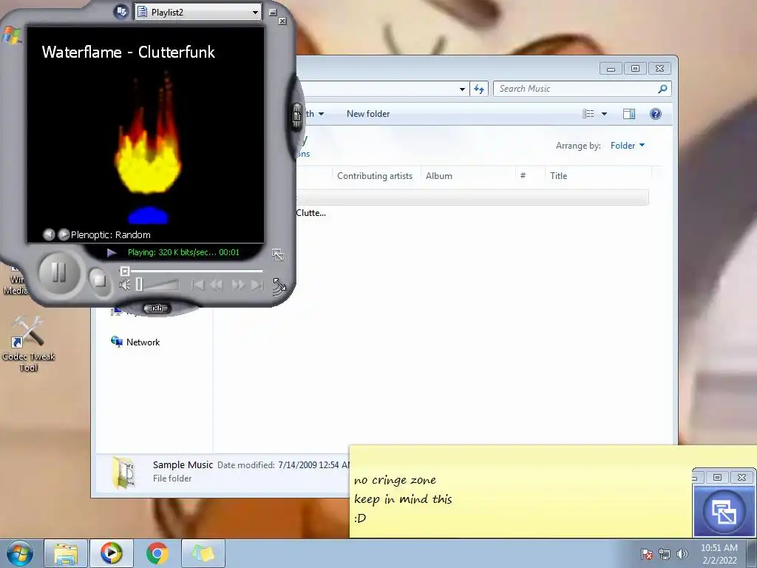The image size is (757, 568).
Task: Switch media player to full mode
Action: pyautogui.click(x=278, y=254)
